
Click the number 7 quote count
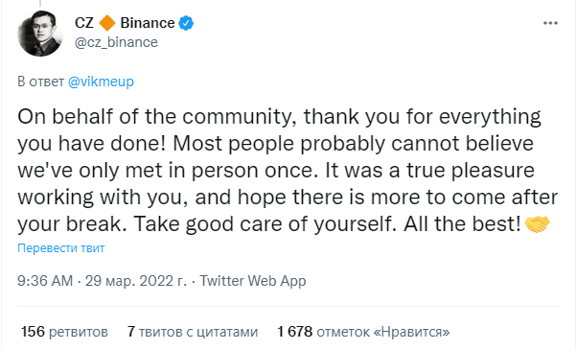[131, 332]
